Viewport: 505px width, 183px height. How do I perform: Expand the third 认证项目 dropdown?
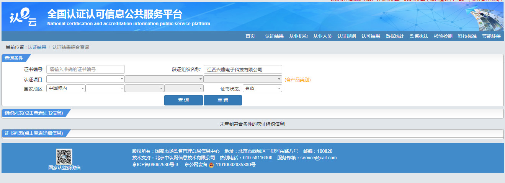pos(243,79)
